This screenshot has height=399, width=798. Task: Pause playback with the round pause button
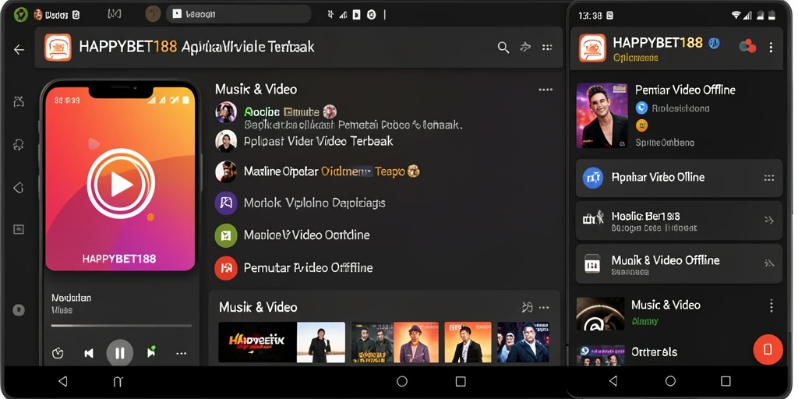pyautogui.click(x=120, y=353)
